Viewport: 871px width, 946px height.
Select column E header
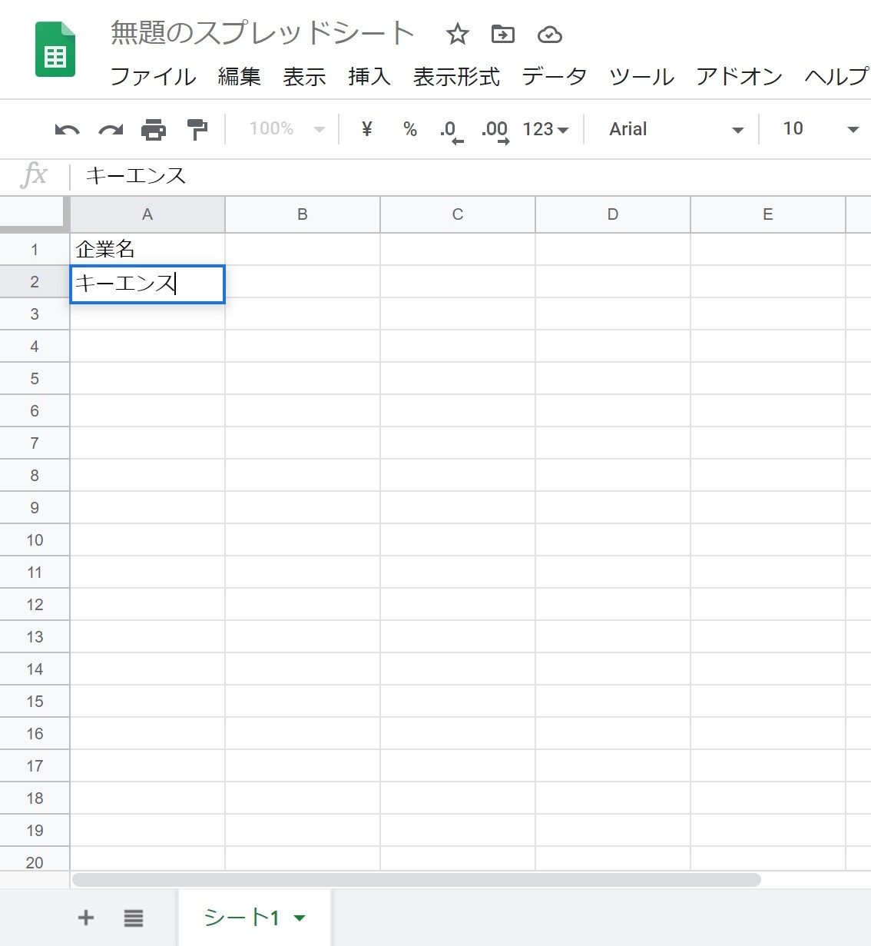pos(768,214)
